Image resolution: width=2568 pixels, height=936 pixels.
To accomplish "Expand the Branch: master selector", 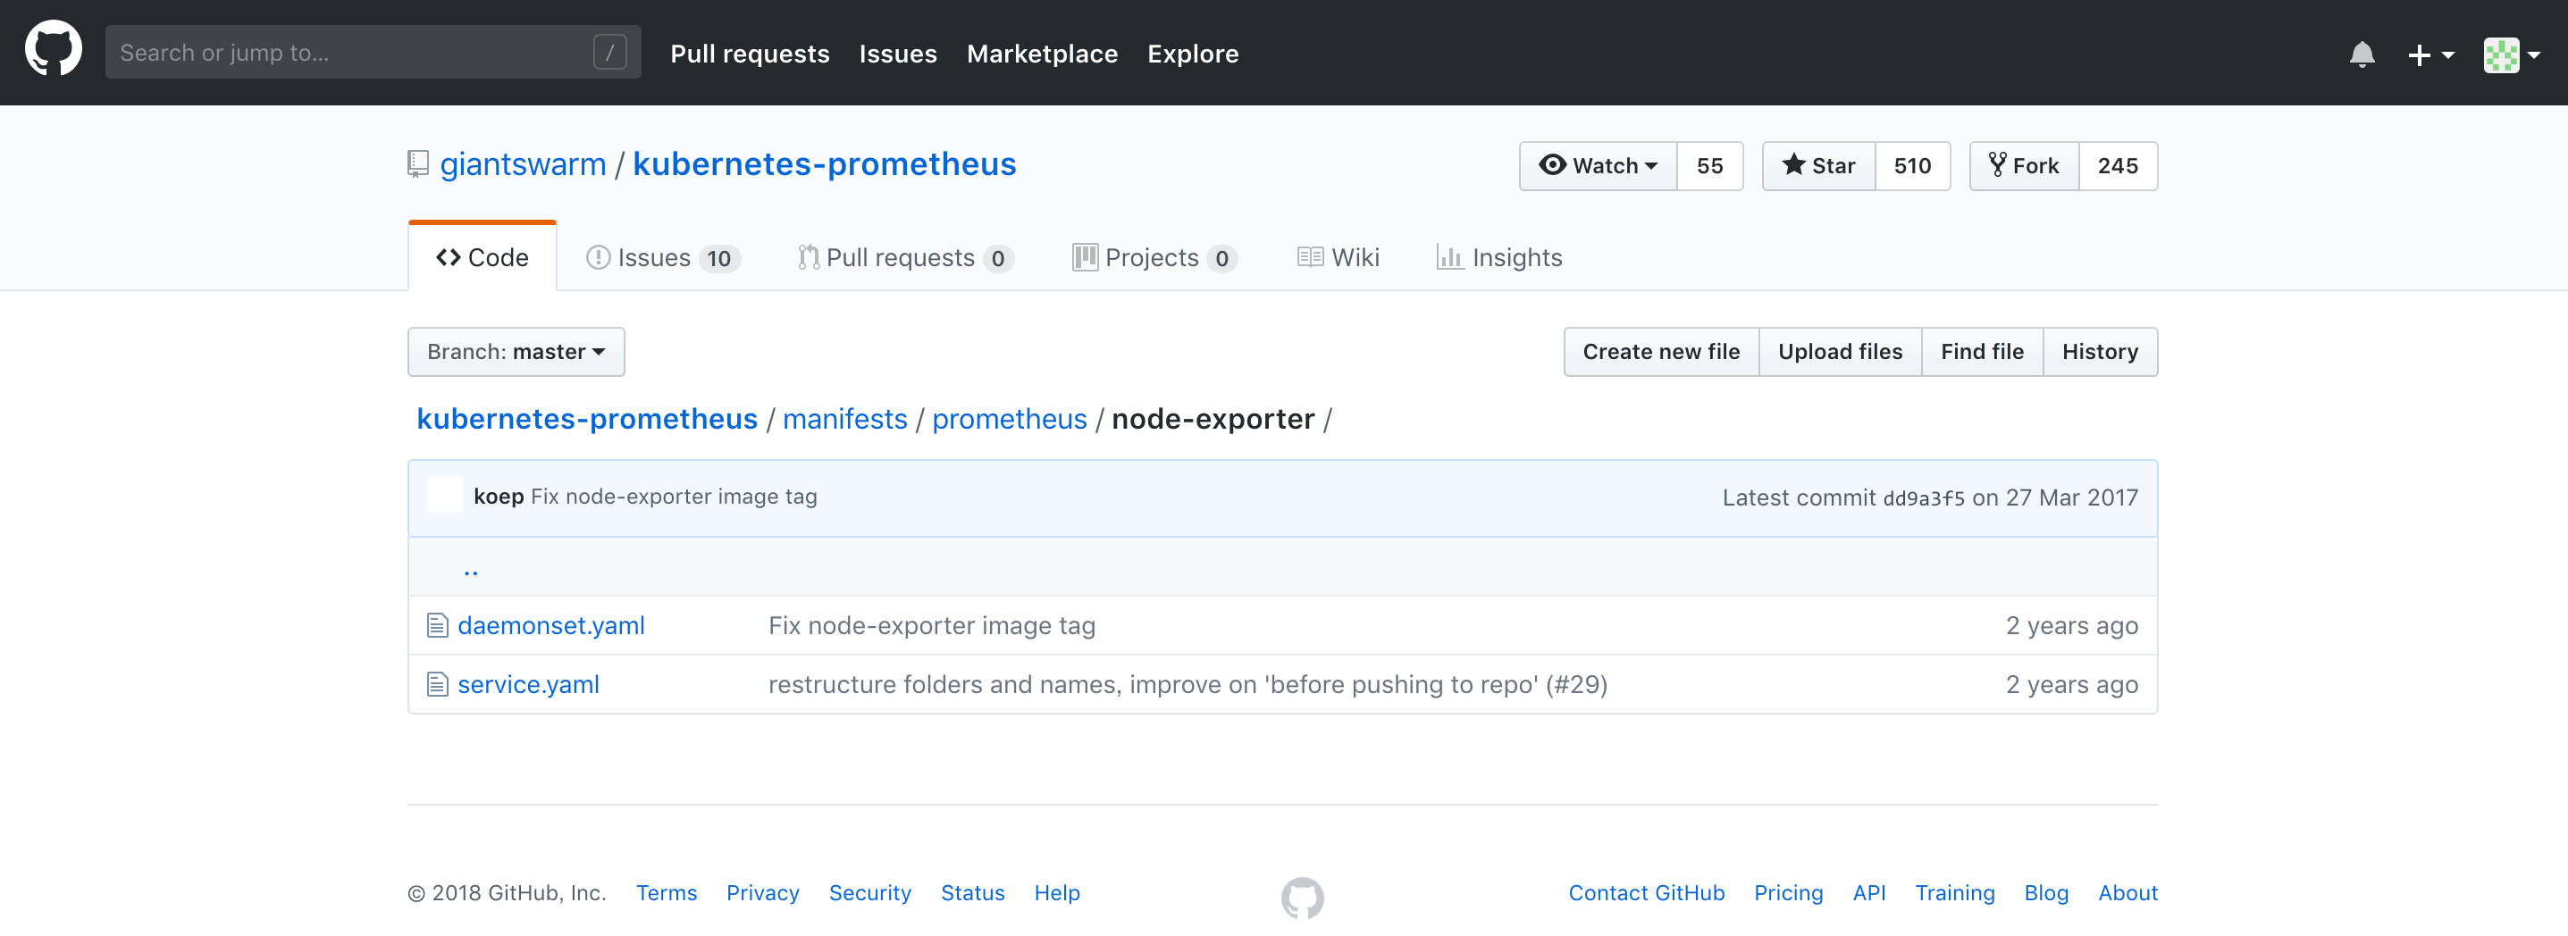I will pos(516,352).
